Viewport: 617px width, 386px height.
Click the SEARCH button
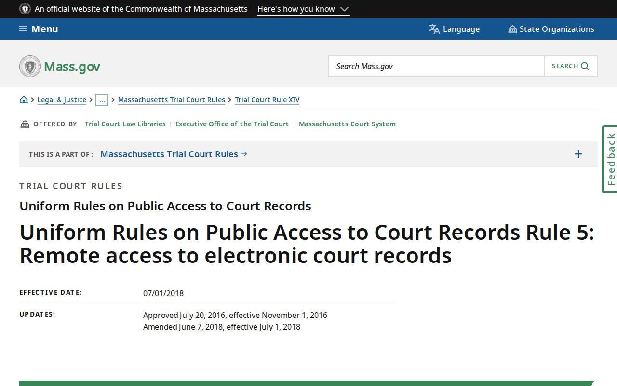571,66
